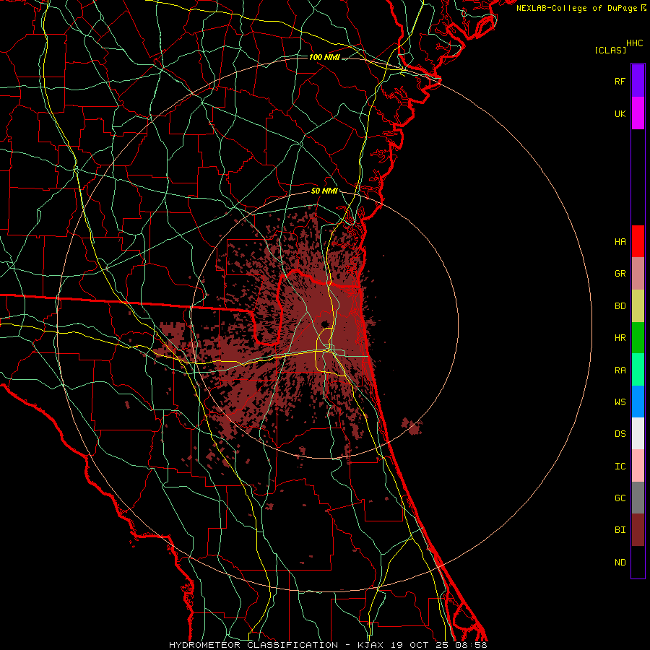Screen dimensions: 650x650
Task: Click the pink GR legend swatch
Action: click(x=638, y=274)
